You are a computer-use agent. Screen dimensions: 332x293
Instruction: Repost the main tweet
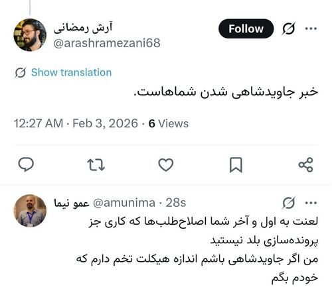tap(96, 165)
